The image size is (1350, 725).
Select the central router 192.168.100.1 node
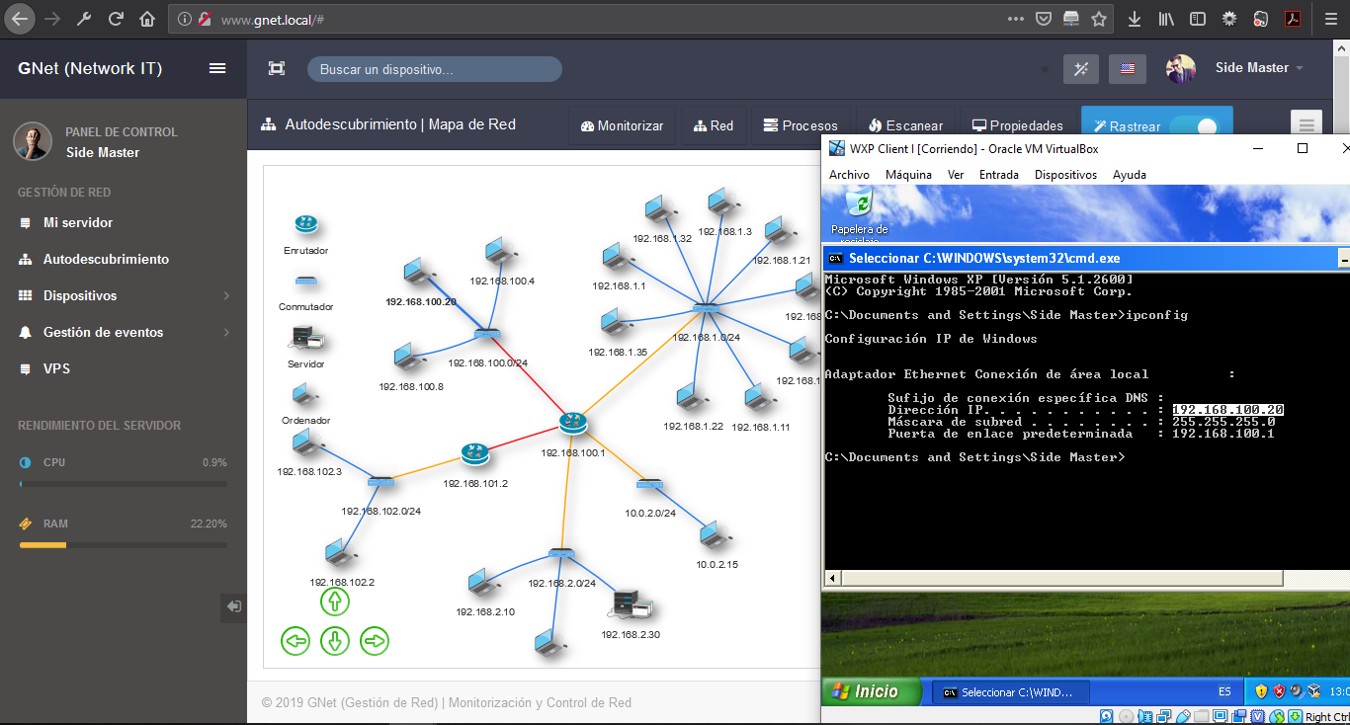(x=572, y=423)
